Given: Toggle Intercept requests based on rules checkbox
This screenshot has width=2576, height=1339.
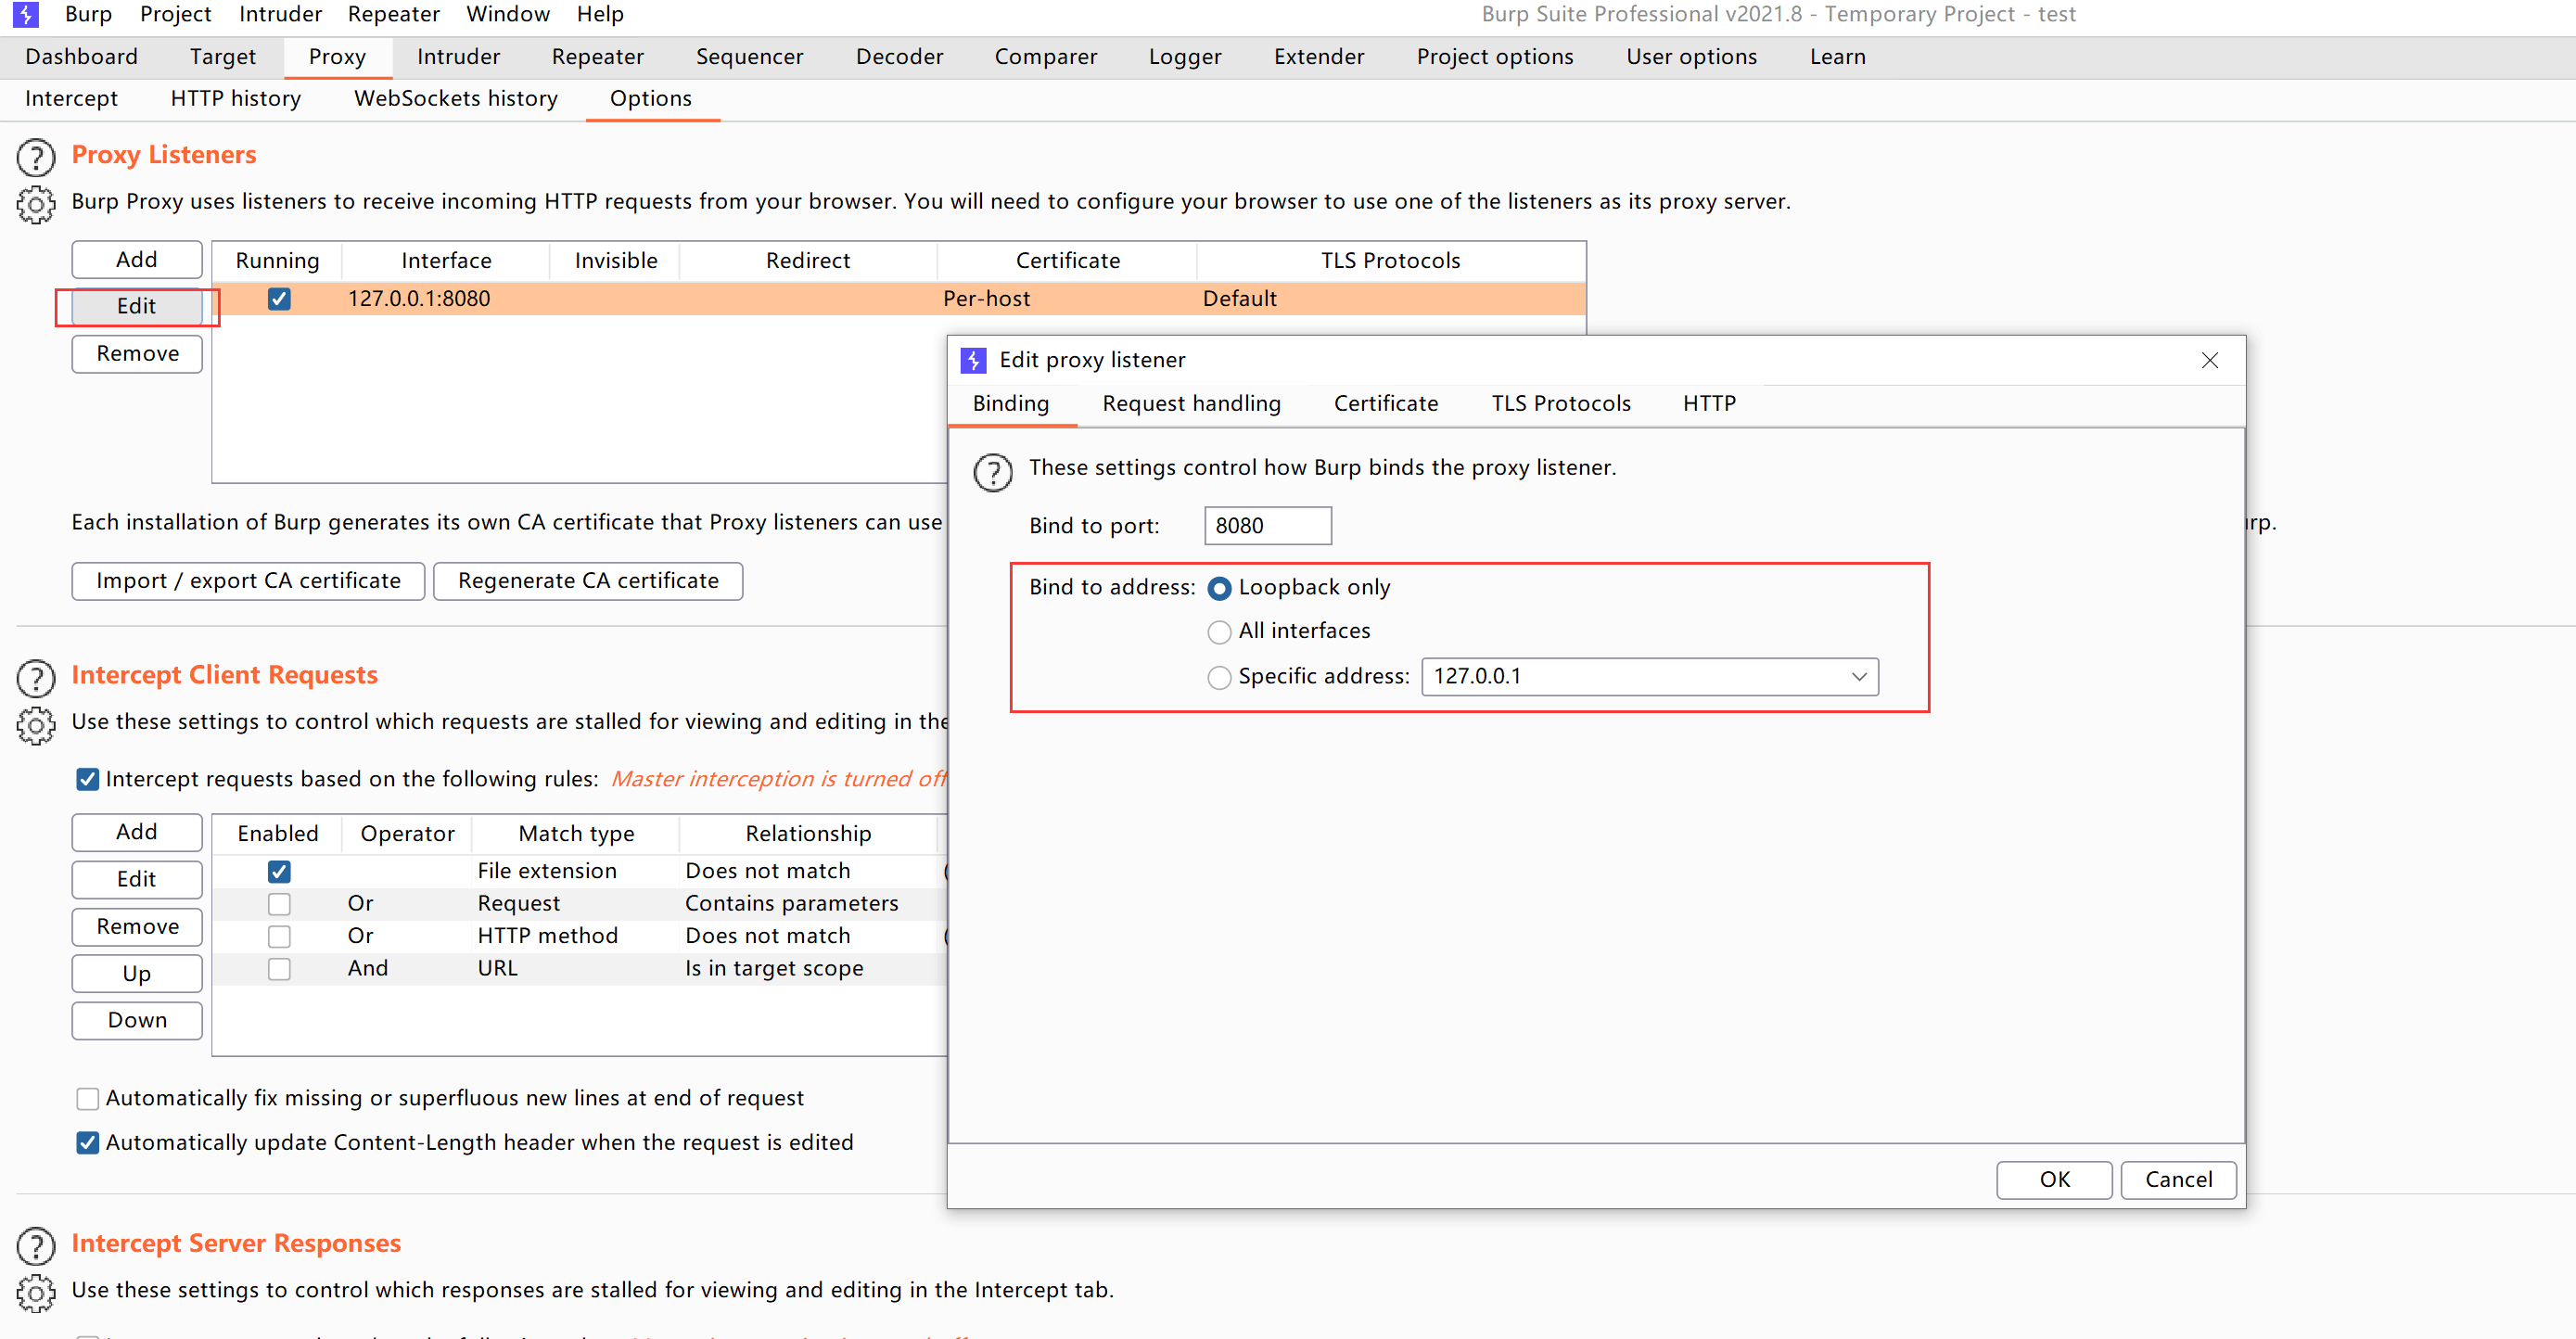Looking at the screenshot, I should [x=88, y=779].
